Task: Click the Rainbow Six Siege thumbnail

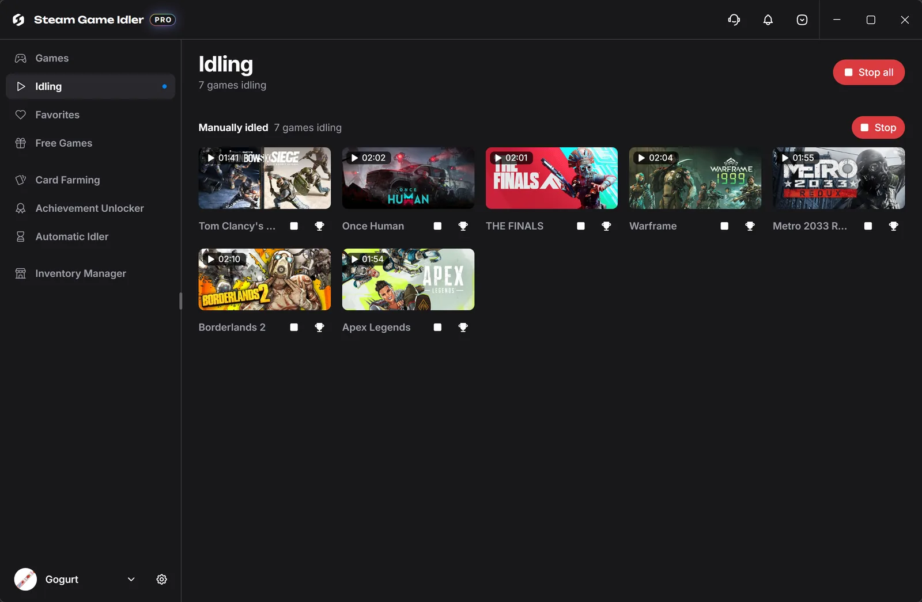Action: pyautogui.click(x=264, y=178)
